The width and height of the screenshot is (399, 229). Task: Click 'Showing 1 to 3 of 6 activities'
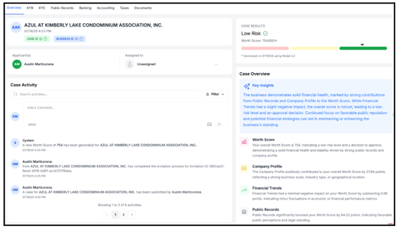pos(119,205)
